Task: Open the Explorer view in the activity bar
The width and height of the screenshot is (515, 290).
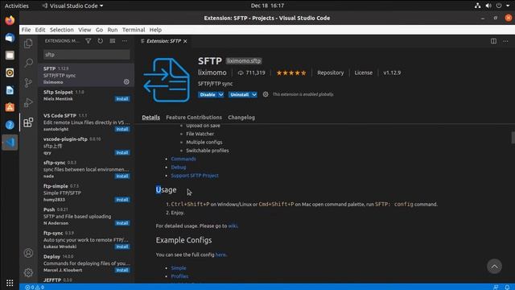Action: coord(28,43)
